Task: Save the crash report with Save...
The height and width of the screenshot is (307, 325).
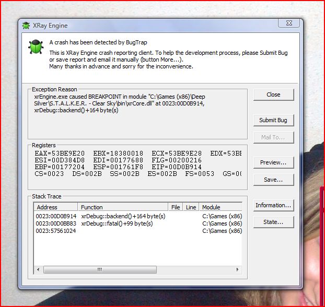Action: (274, 180)
